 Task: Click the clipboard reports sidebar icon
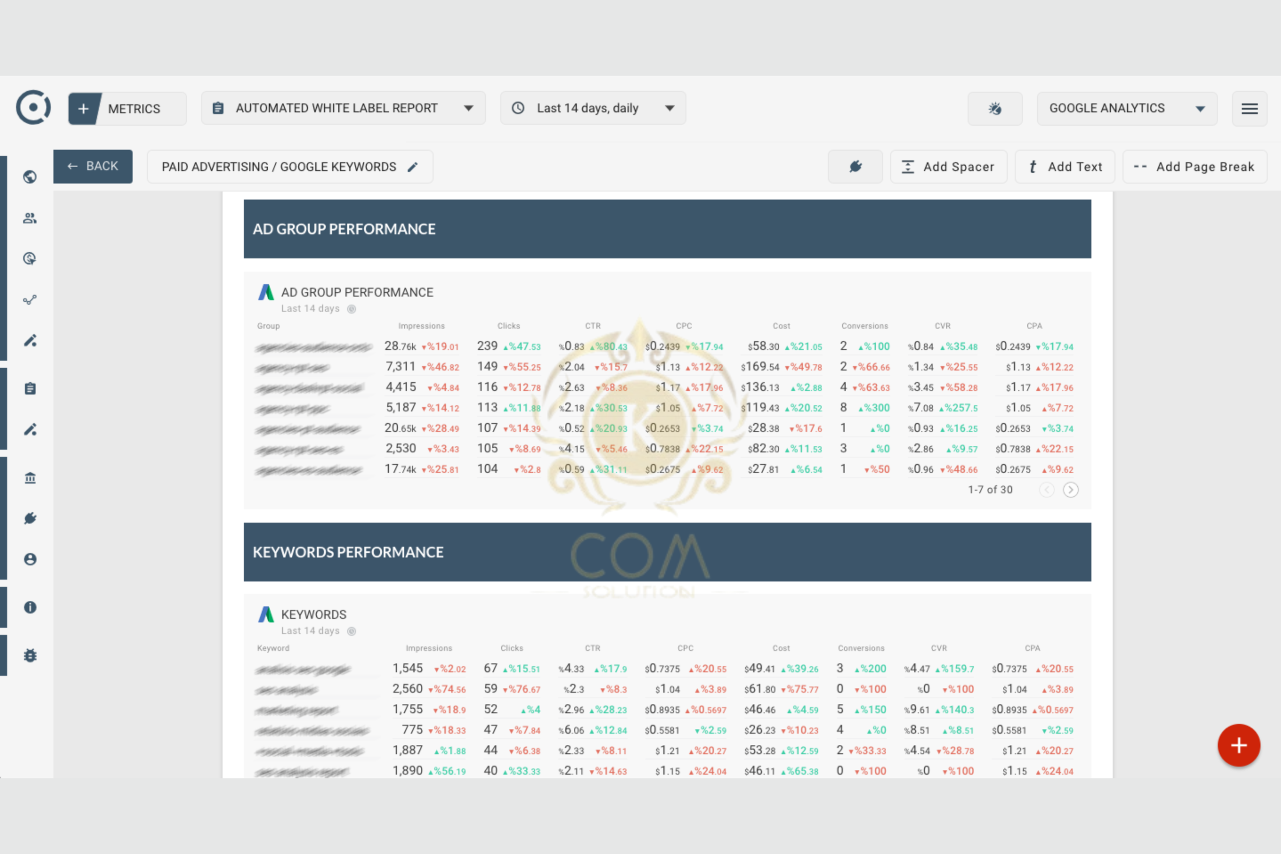[x=30, y=388]
